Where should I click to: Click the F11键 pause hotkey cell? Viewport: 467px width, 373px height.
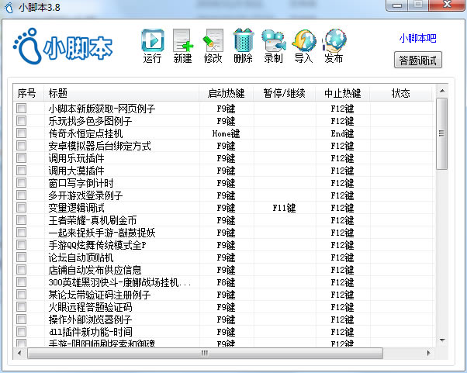(x=285, y=208)
